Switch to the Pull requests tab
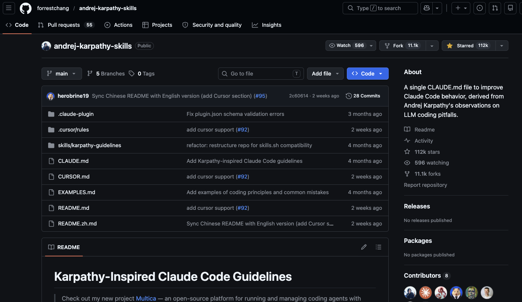522x302 pixels. pos(66,25)
